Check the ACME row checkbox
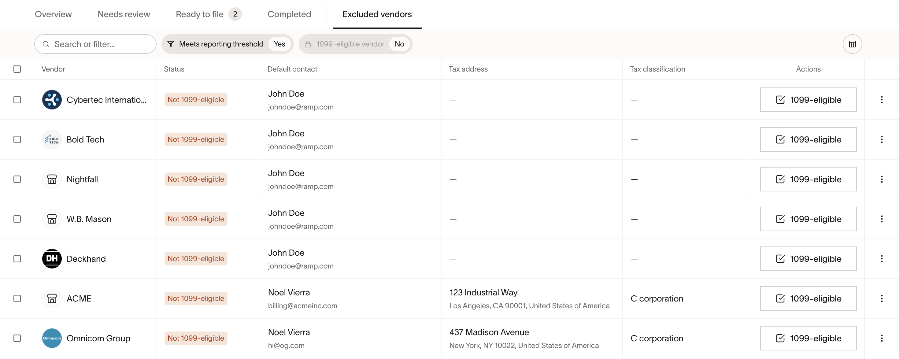The height and width of the screenshot is (359, 899). click(x=17, y=298)
